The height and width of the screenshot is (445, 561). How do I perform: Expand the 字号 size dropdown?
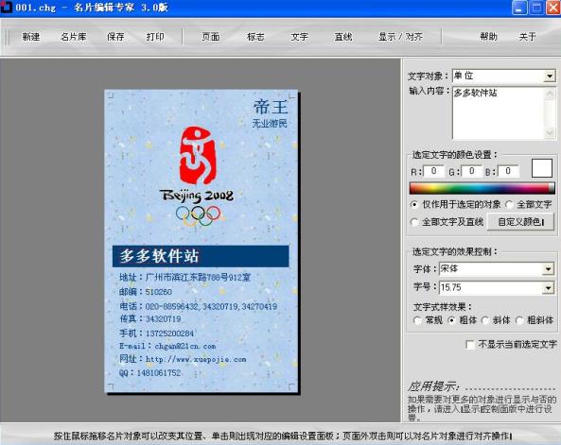[x=548, y=288]
